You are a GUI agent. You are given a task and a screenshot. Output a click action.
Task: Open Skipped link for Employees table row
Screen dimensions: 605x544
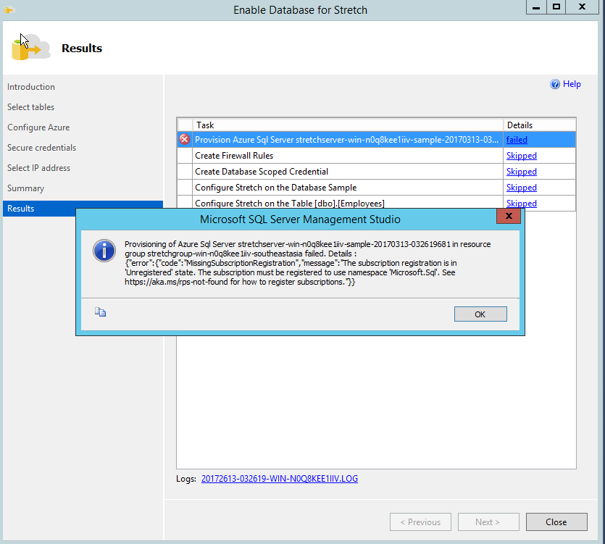pyautogui.click(x=521, y=203)
